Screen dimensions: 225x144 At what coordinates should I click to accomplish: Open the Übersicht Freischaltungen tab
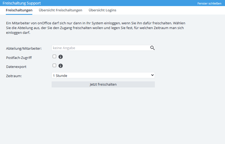tap(60, 10)
